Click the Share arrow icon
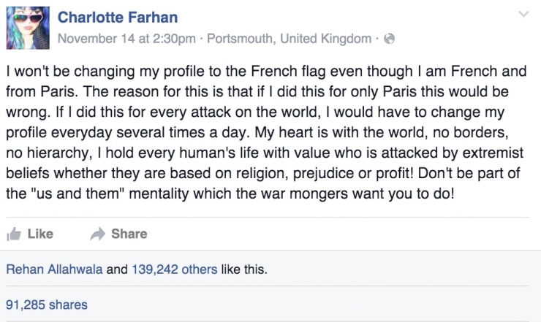 point(97,234)
